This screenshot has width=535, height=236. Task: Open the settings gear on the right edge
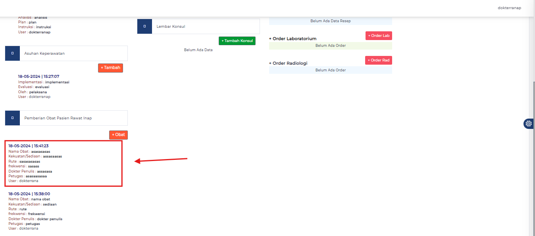[528, 124]
